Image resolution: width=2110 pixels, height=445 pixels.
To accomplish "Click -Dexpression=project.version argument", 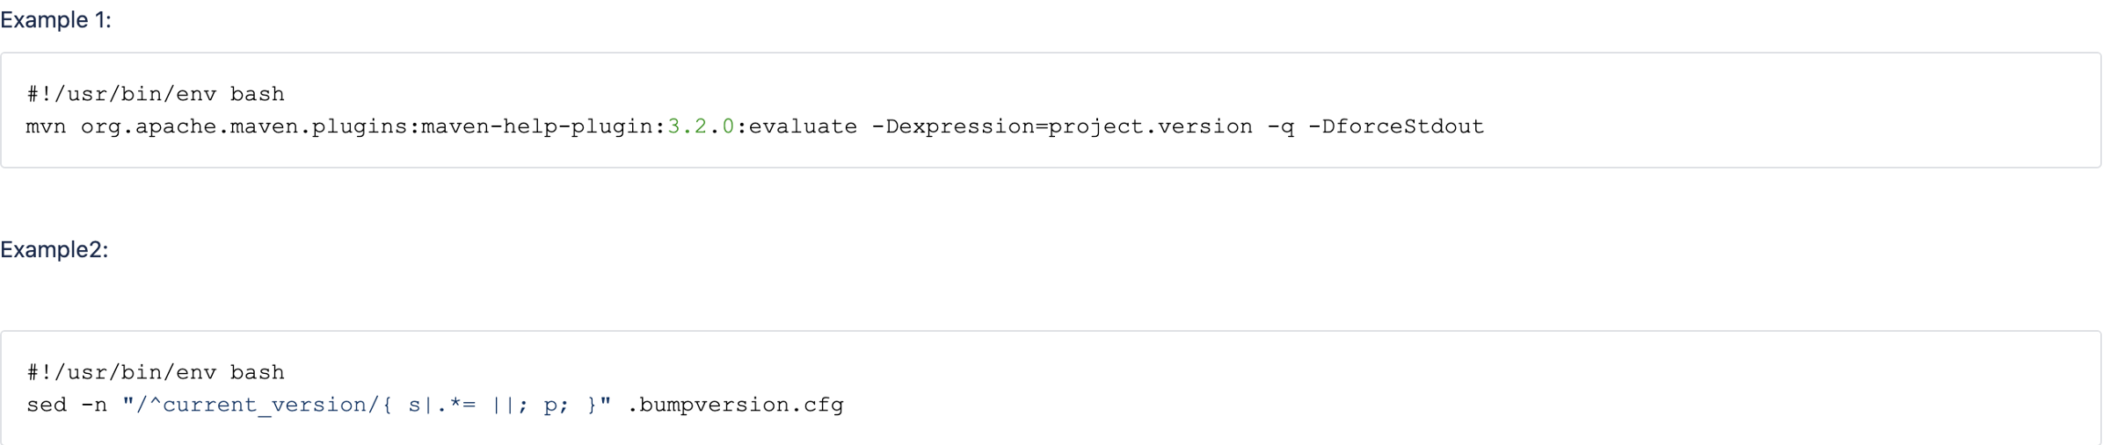I will 1062,126.
